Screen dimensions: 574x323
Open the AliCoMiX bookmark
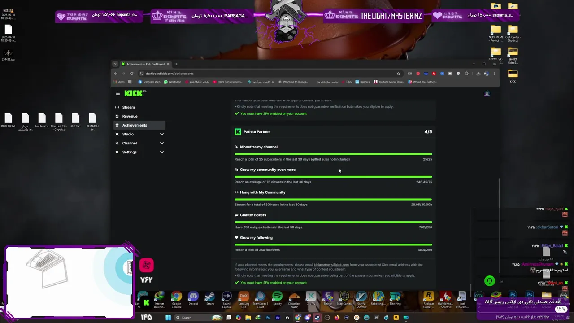point(197,82)
